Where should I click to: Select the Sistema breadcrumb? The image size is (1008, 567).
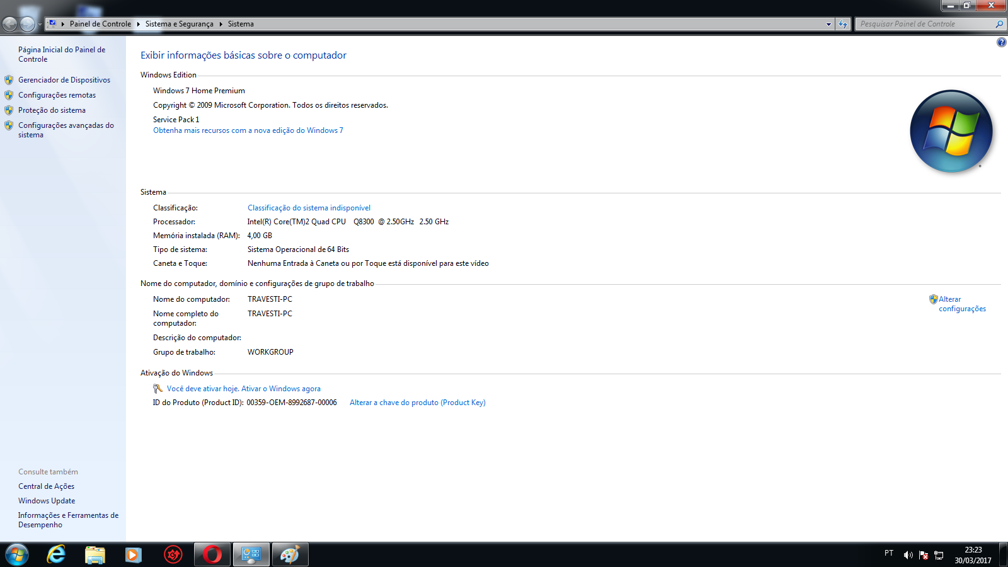pyautogui.click(x=241, y=24)
